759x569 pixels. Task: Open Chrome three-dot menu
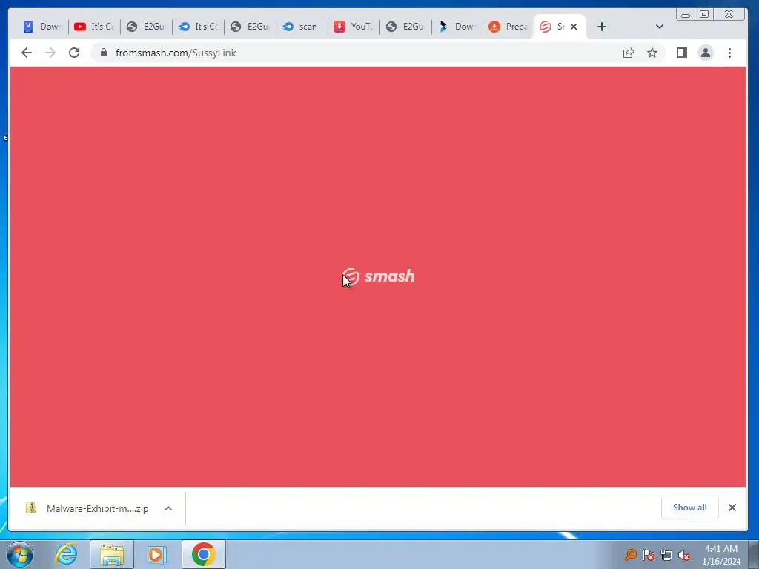729,53
